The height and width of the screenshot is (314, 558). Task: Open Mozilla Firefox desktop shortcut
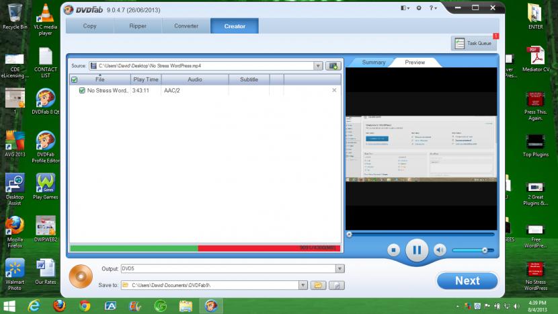[15, 232]
